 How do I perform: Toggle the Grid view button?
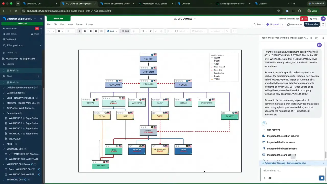click(125, 31)
